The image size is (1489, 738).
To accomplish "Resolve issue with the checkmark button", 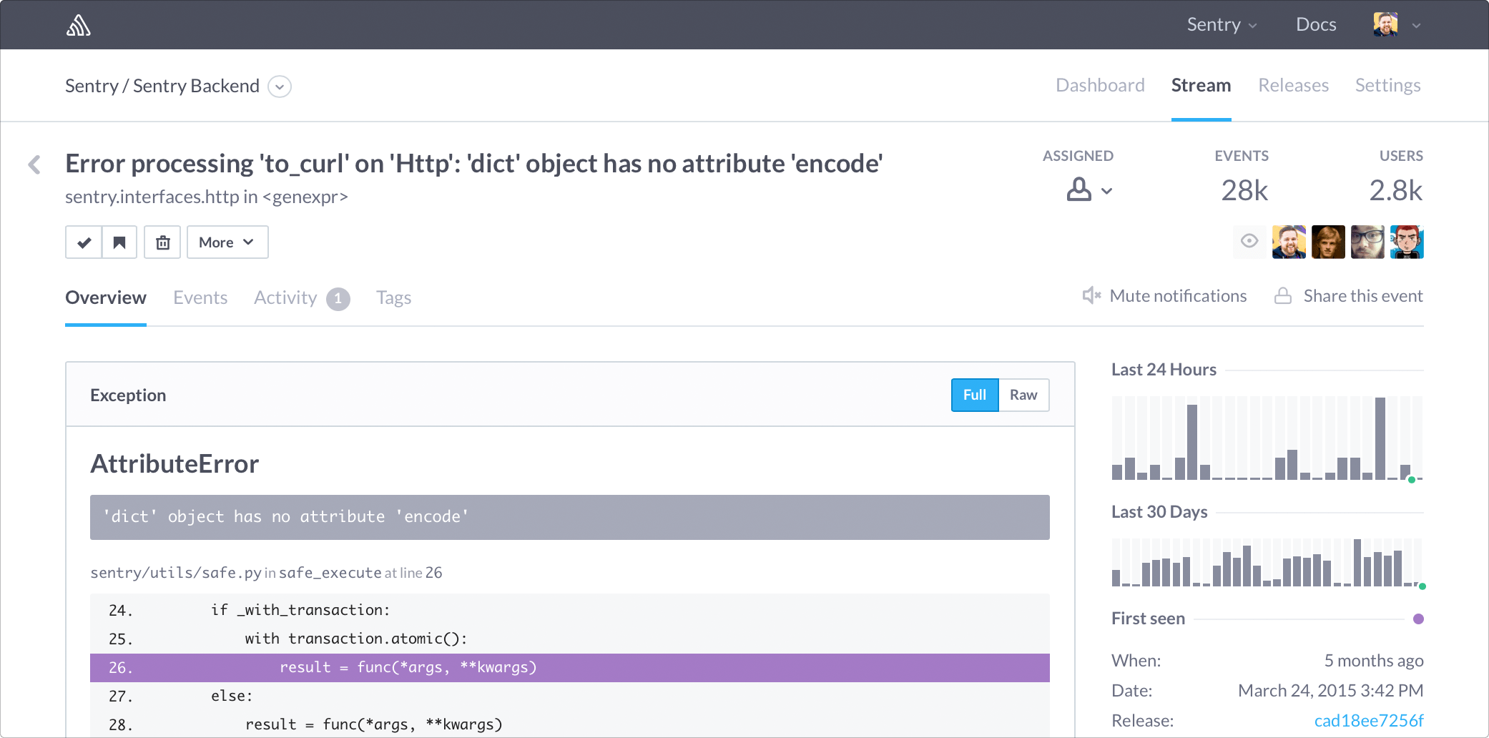I will (84, 242).
